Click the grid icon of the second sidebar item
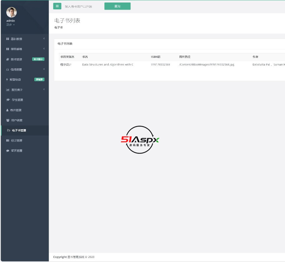The height and width of the screenshot is (262, 285). [7, 49]
